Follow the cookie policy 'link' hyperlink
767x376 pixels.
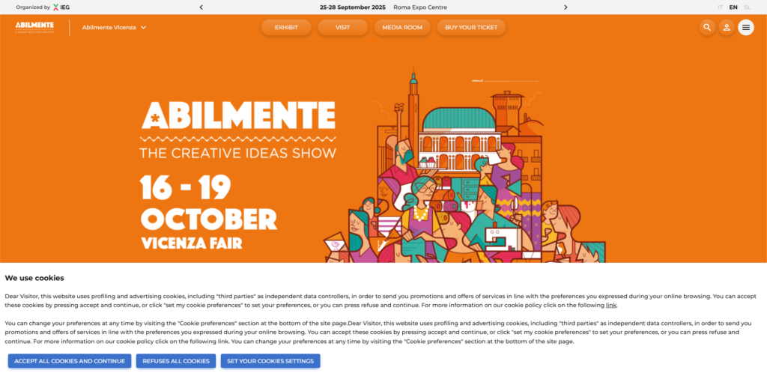611,305
